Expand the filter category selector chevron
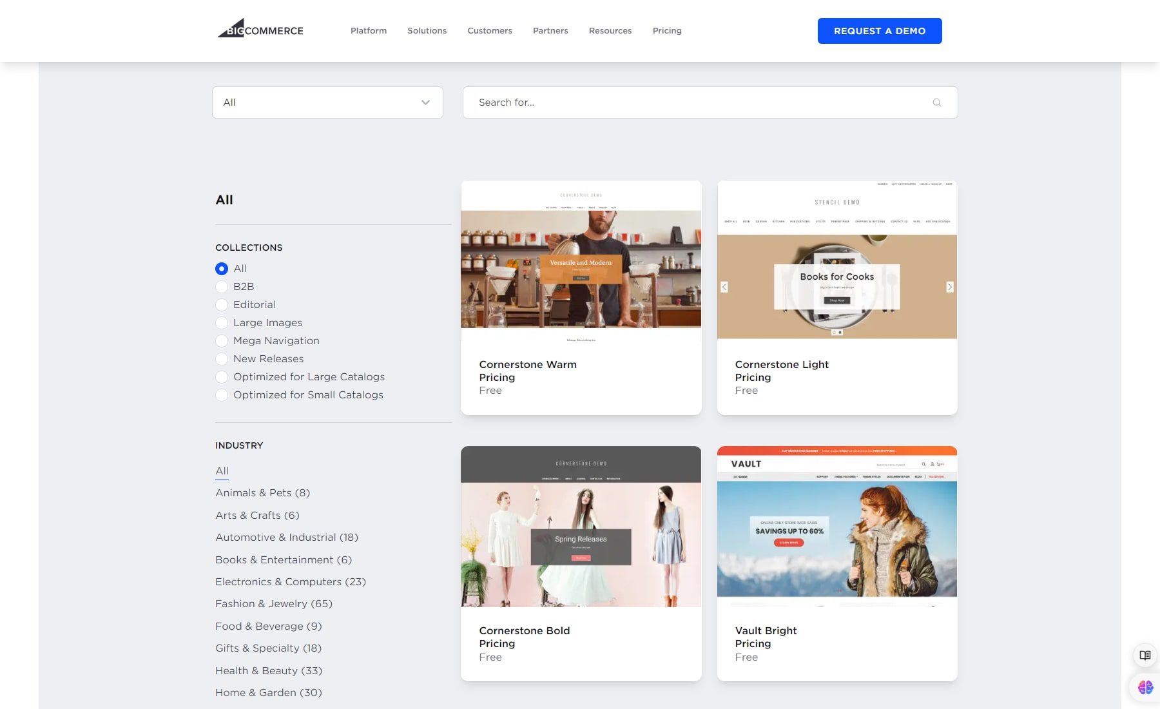 (x=425, y=102)
